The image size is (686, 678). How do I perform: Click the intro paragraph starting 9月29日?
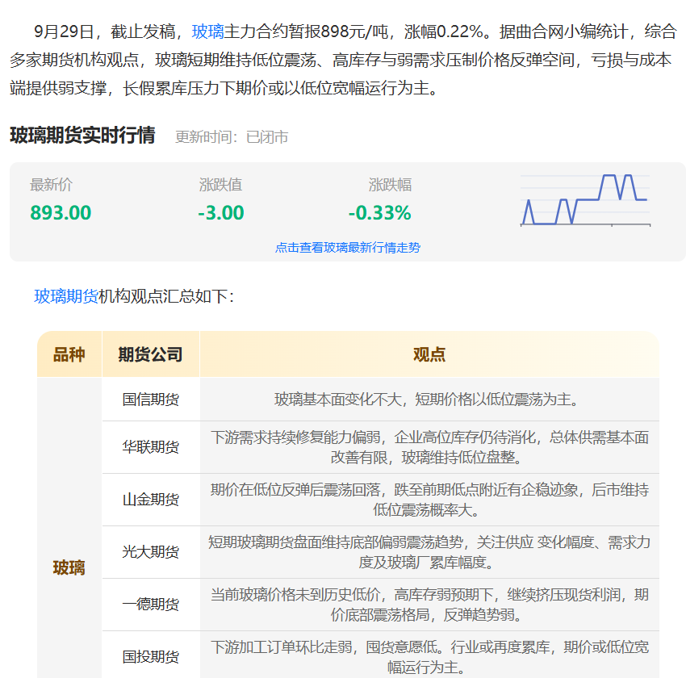coord(343,60)
